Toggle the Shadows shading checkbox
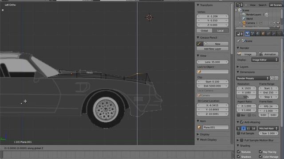The image size is (284, 159). click(x=239, y=156)
